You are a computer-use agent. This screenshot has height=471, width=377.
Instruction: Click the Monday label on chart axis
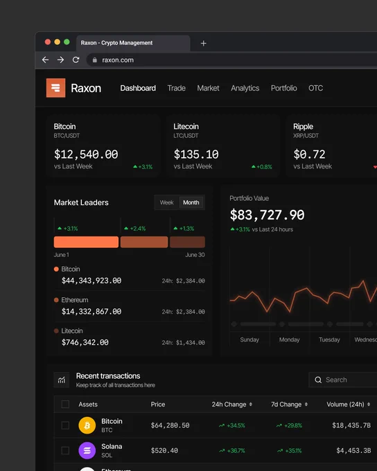[x=289, y=339]
